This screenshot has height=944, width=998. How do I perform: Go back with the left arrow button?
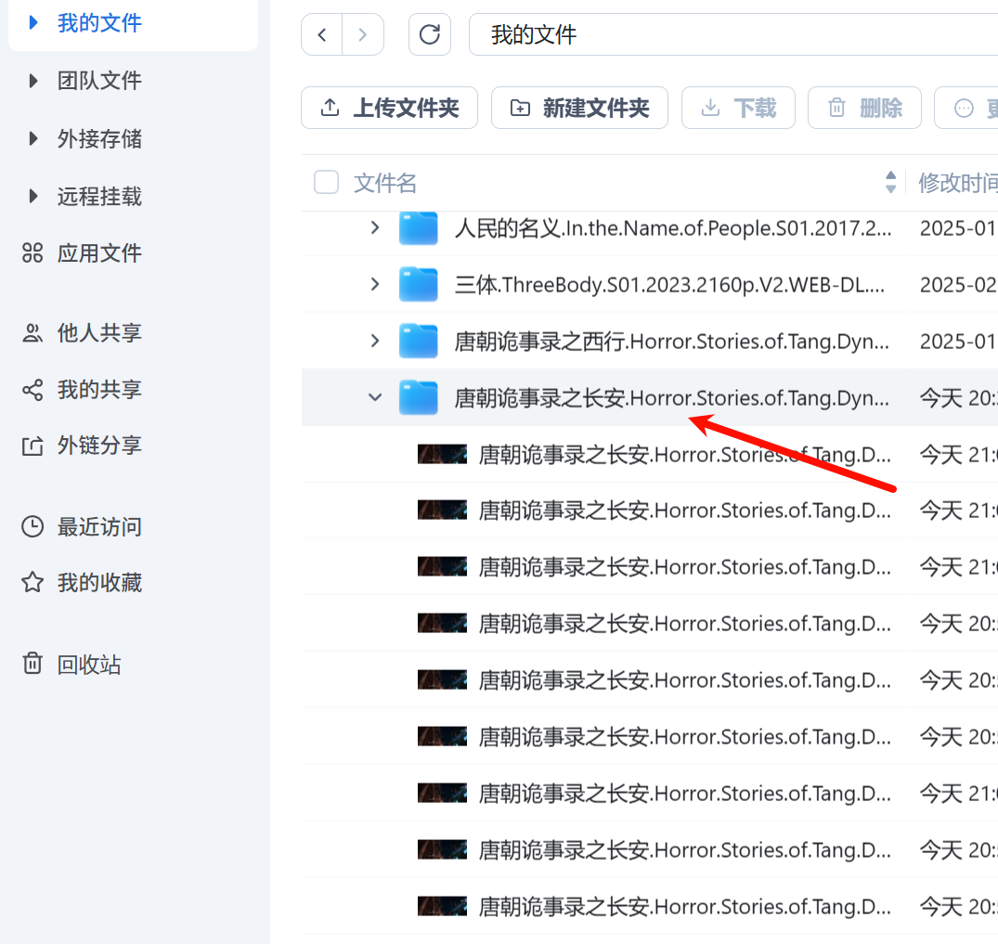pyautogui.click(x=322, y=34)
